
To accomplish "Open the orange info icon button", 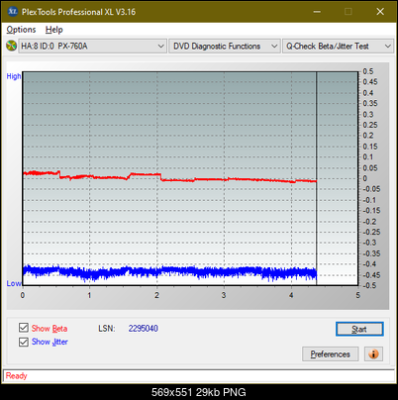I will click(373, 354).
